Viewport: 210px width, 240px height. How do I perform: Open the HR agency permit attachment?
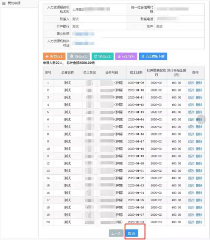[x=83, y=43]
